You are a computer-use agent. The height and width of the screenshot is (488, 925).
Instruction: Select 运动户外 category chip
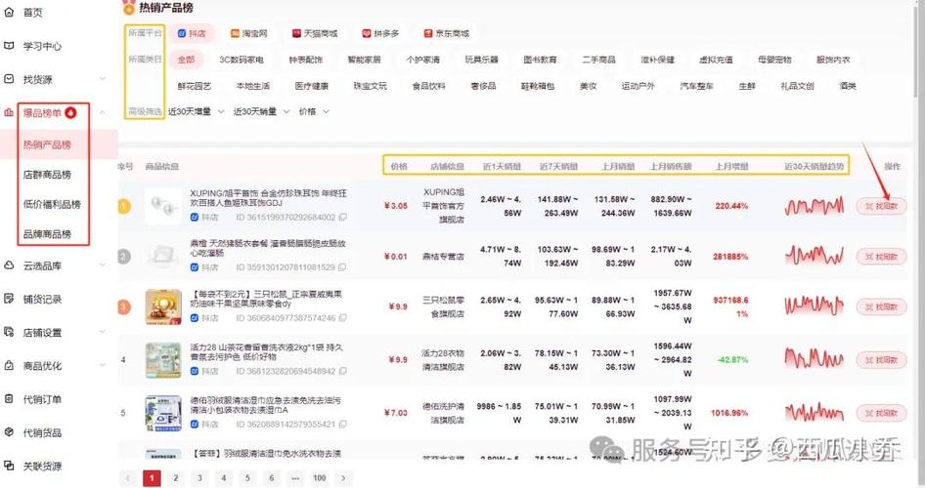tap(638, 86)
